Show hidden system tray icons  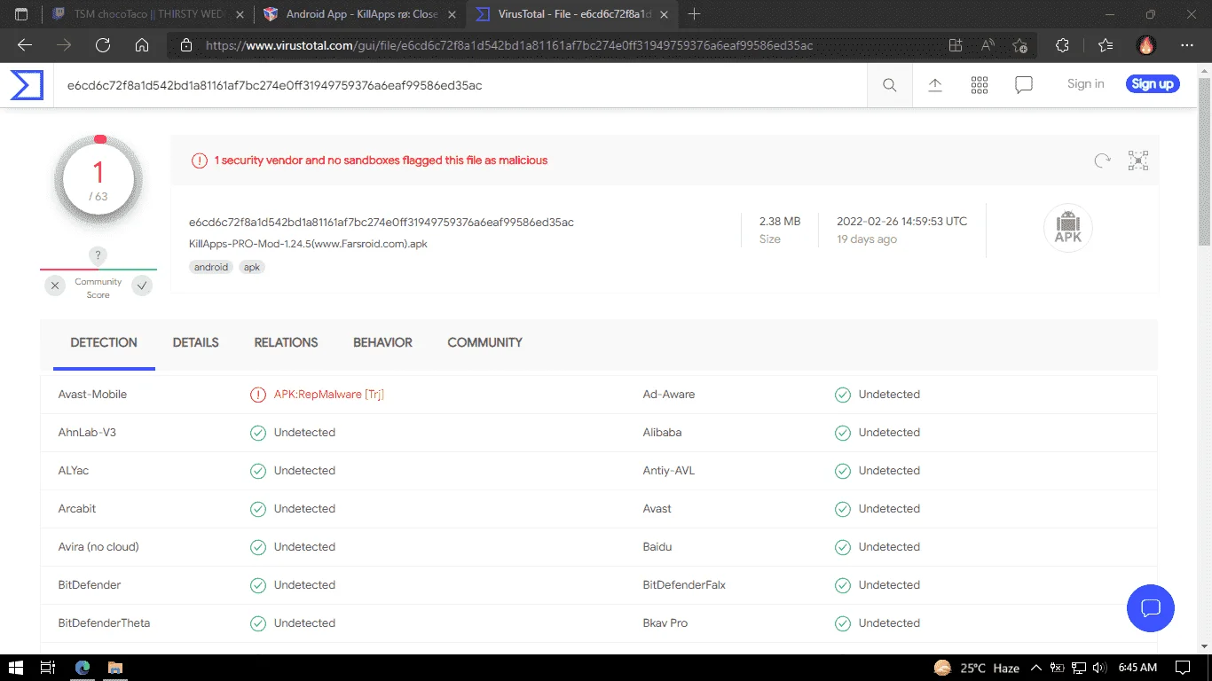click(x=1036, y=668)
